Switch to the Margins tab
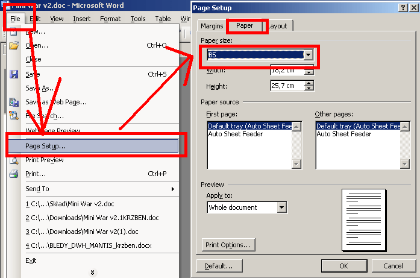Screen dimensions: 420x278 (212, 27)
